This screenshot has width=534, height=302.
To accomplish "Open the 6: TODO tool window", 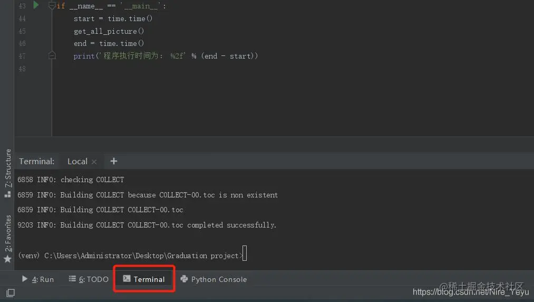I will pos(89,279).
